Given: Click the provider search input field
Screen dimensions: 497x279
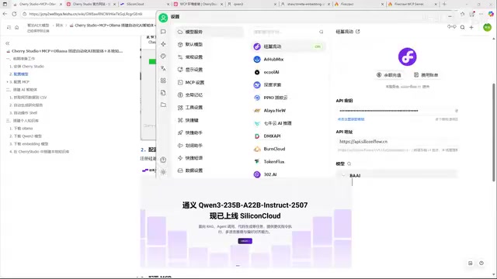Looking at the screenshot, I should 285,32.
